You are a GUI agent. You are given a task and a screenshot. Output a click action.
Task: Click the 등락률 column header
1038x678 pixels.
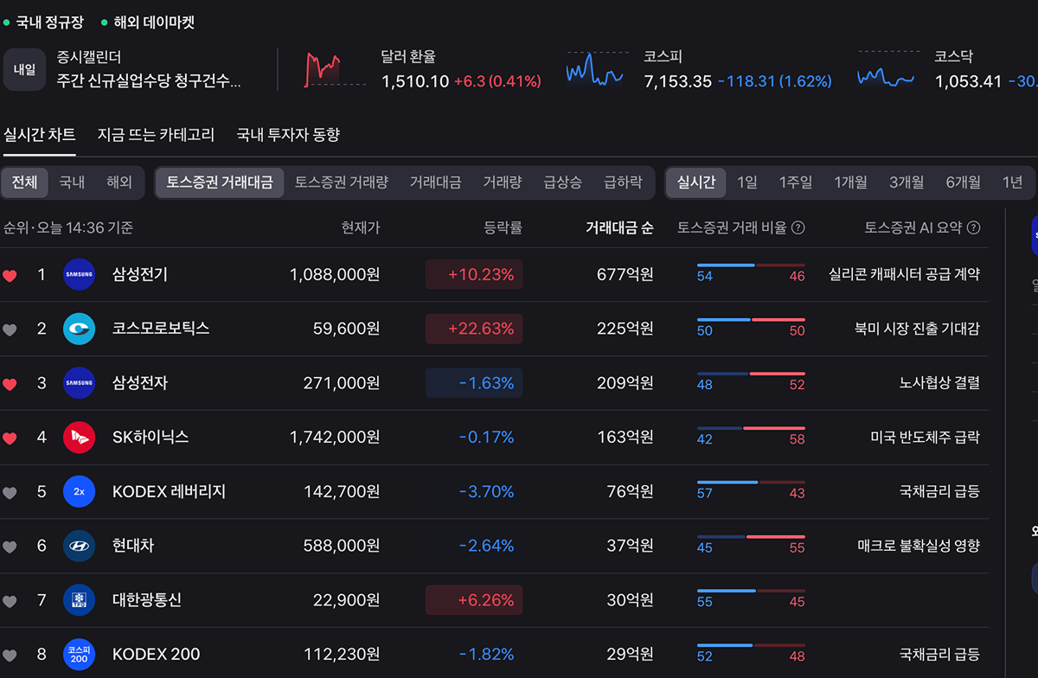503,228
